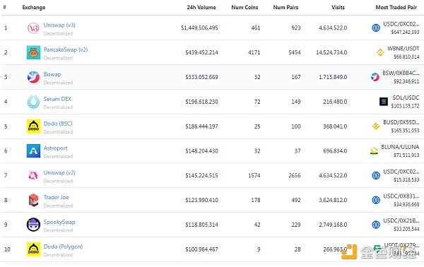Screen dimensions: 424x267
Task: Open the BLUNA/ULUNA traded pair
Action: (400, 147)
